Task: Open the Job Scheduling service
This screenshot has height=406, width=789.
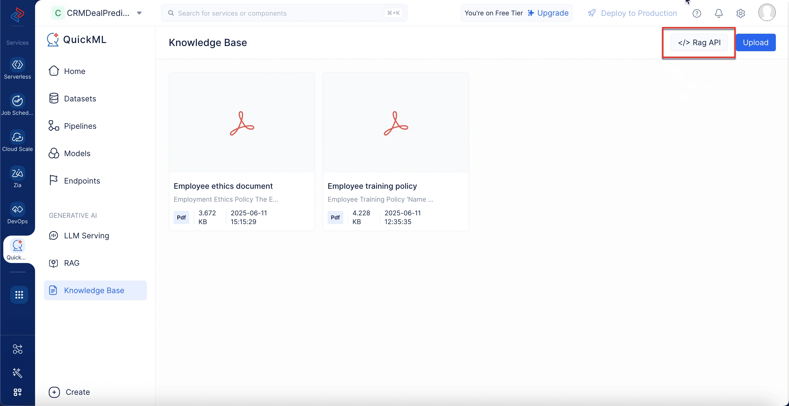Action: pos(18,105)
